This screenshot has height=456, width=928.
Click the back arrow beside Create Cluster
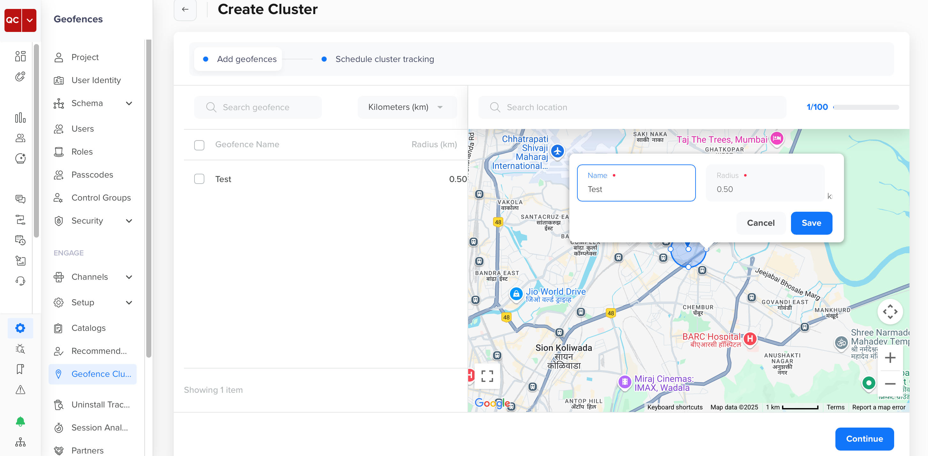185,9
